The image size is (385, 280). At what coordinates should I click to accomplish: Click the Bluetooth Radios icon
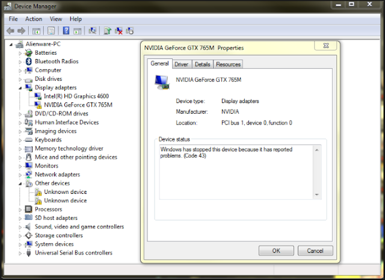pos(29,61)
